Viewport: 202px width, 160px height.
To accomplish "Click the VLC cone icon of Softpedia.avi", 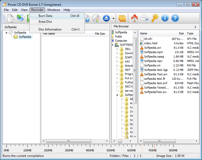I will (x=142, y=48).
